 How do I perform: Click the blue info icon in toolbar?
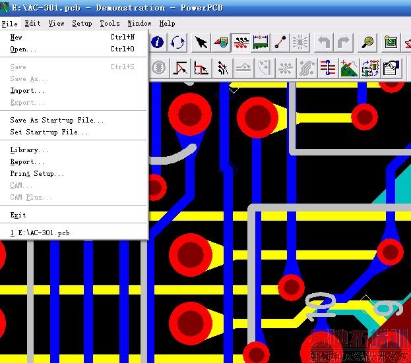pos(158,43)
